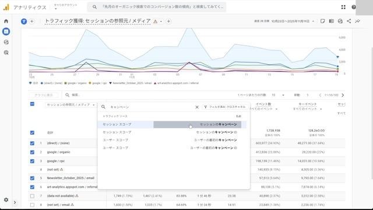Toggle art-analytics.appspot.com / referral legend entry

pos(176,83)
